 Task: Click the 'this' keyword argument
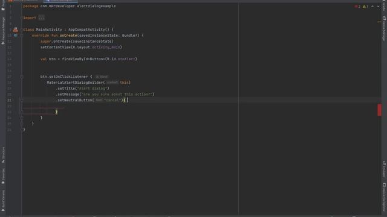124,83
